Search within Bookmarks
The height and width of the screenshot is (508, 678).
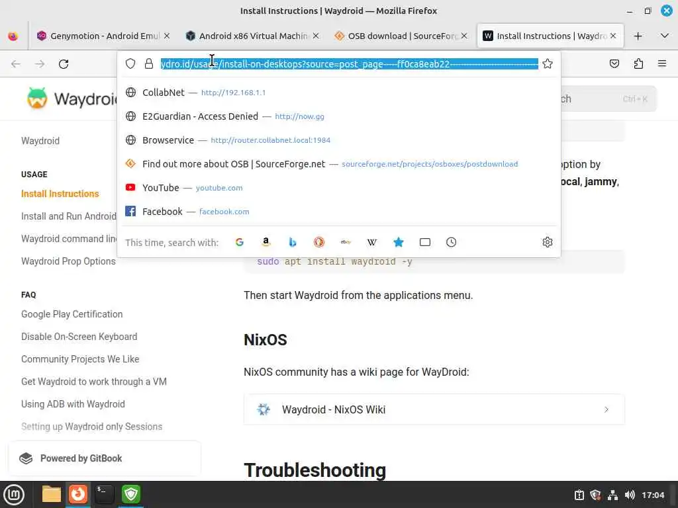pos(398,242)
